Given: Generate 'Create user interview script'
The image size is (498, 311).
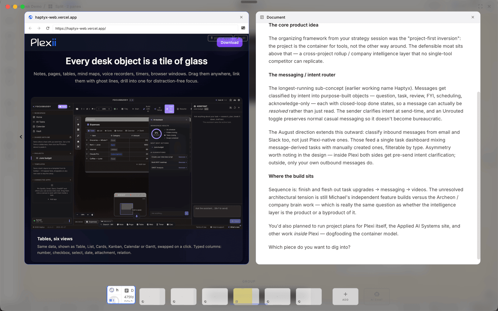Looking at the screenshot, I should (x=182, y=157).
